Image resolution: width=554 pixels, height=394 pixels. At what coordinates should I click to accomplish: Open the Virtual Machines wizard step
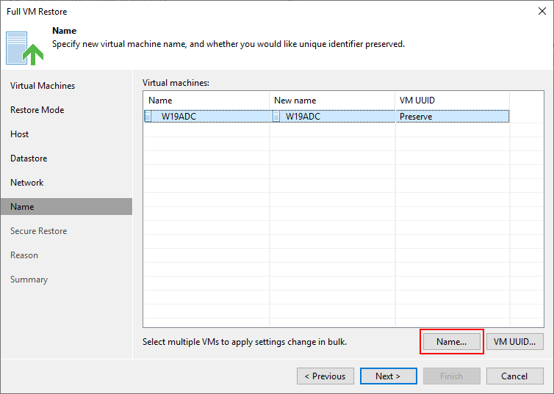pyautogui.click(x=43, y=86)
